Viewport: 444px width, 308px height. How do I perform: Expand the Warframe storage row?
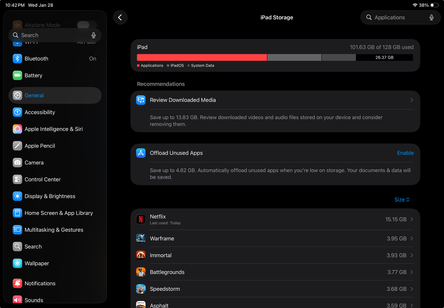coord(274,238)
